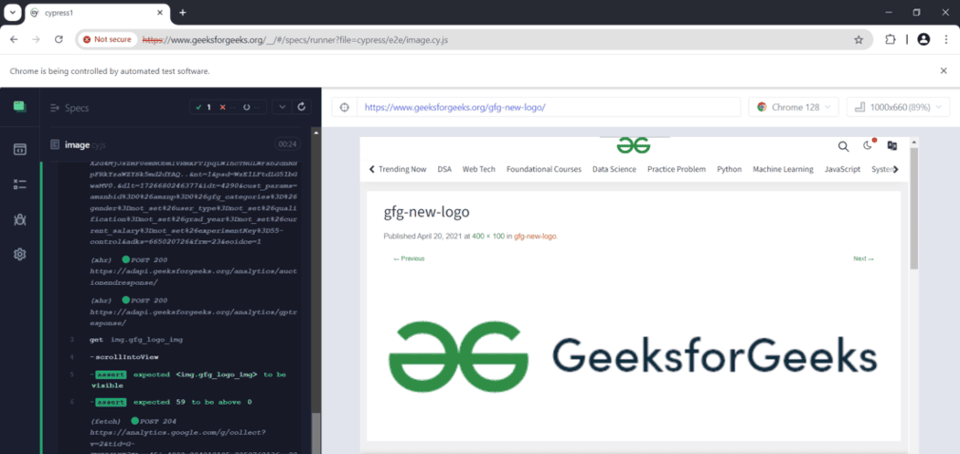Open the Chrome three-dot menu
960x454 pixels.
[945, 39]
